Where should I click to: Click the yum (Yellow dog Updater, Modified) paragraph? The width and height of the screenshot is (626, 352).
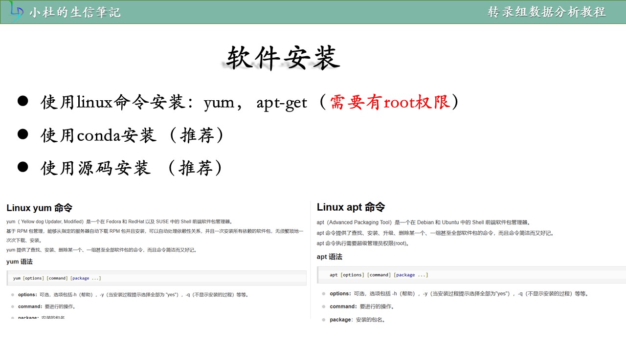pos(119,222)
